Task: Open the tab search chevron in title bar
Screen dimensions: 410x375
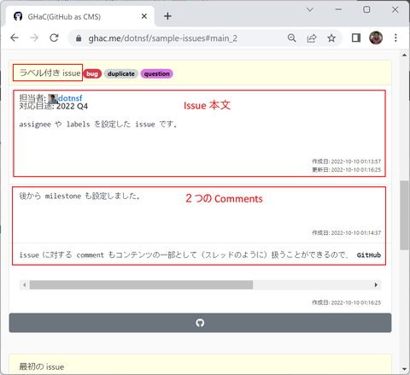Action: click(x=310, y=9)
